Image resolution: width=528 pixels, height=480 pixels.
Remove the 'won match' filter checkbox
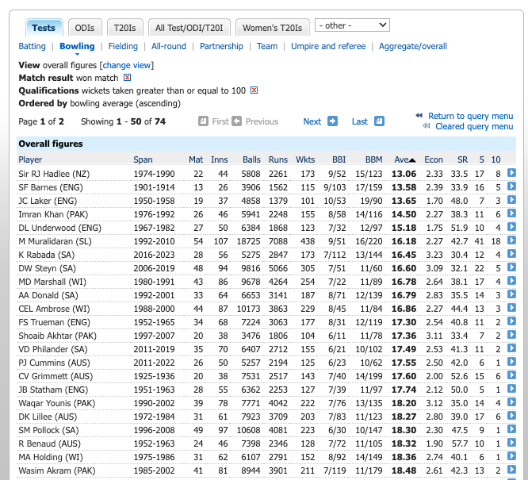127,78
